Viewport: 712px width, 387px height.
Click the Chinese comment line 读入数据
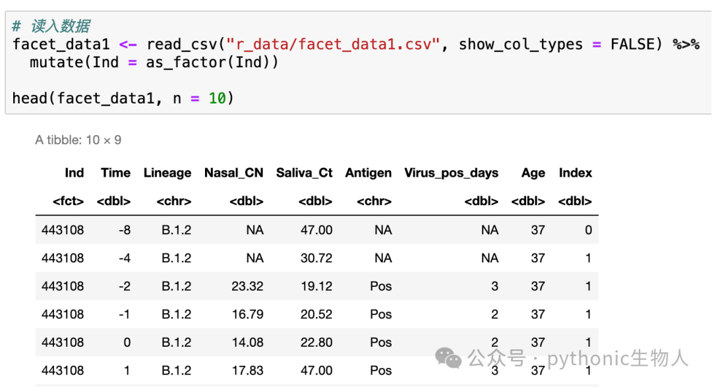[x=51, y=26]
